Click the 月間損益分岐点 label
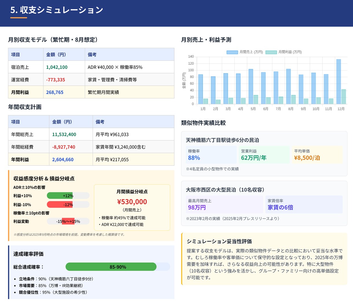This screenshot has width=353, height=304. pyautogui.click(x=132, y=191)
